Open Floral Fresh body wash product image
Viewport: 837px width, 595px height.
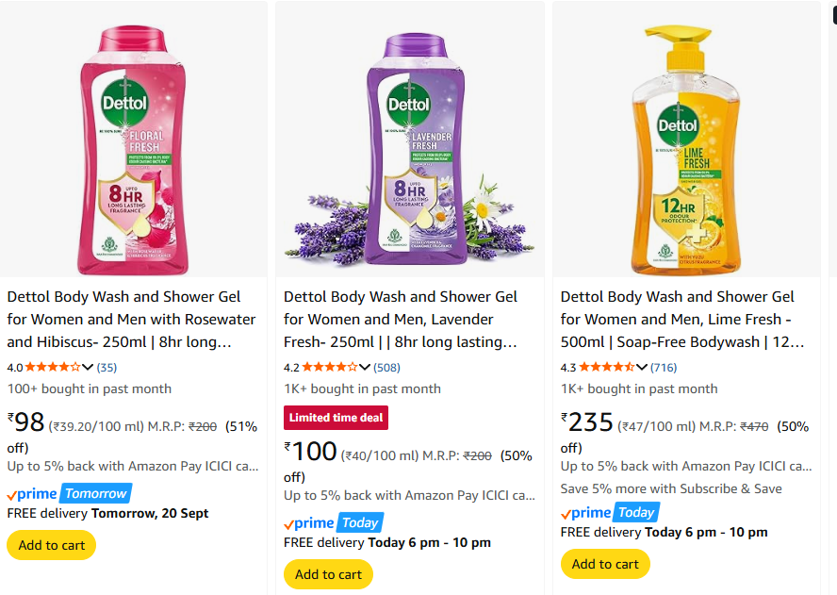[132, 141]
